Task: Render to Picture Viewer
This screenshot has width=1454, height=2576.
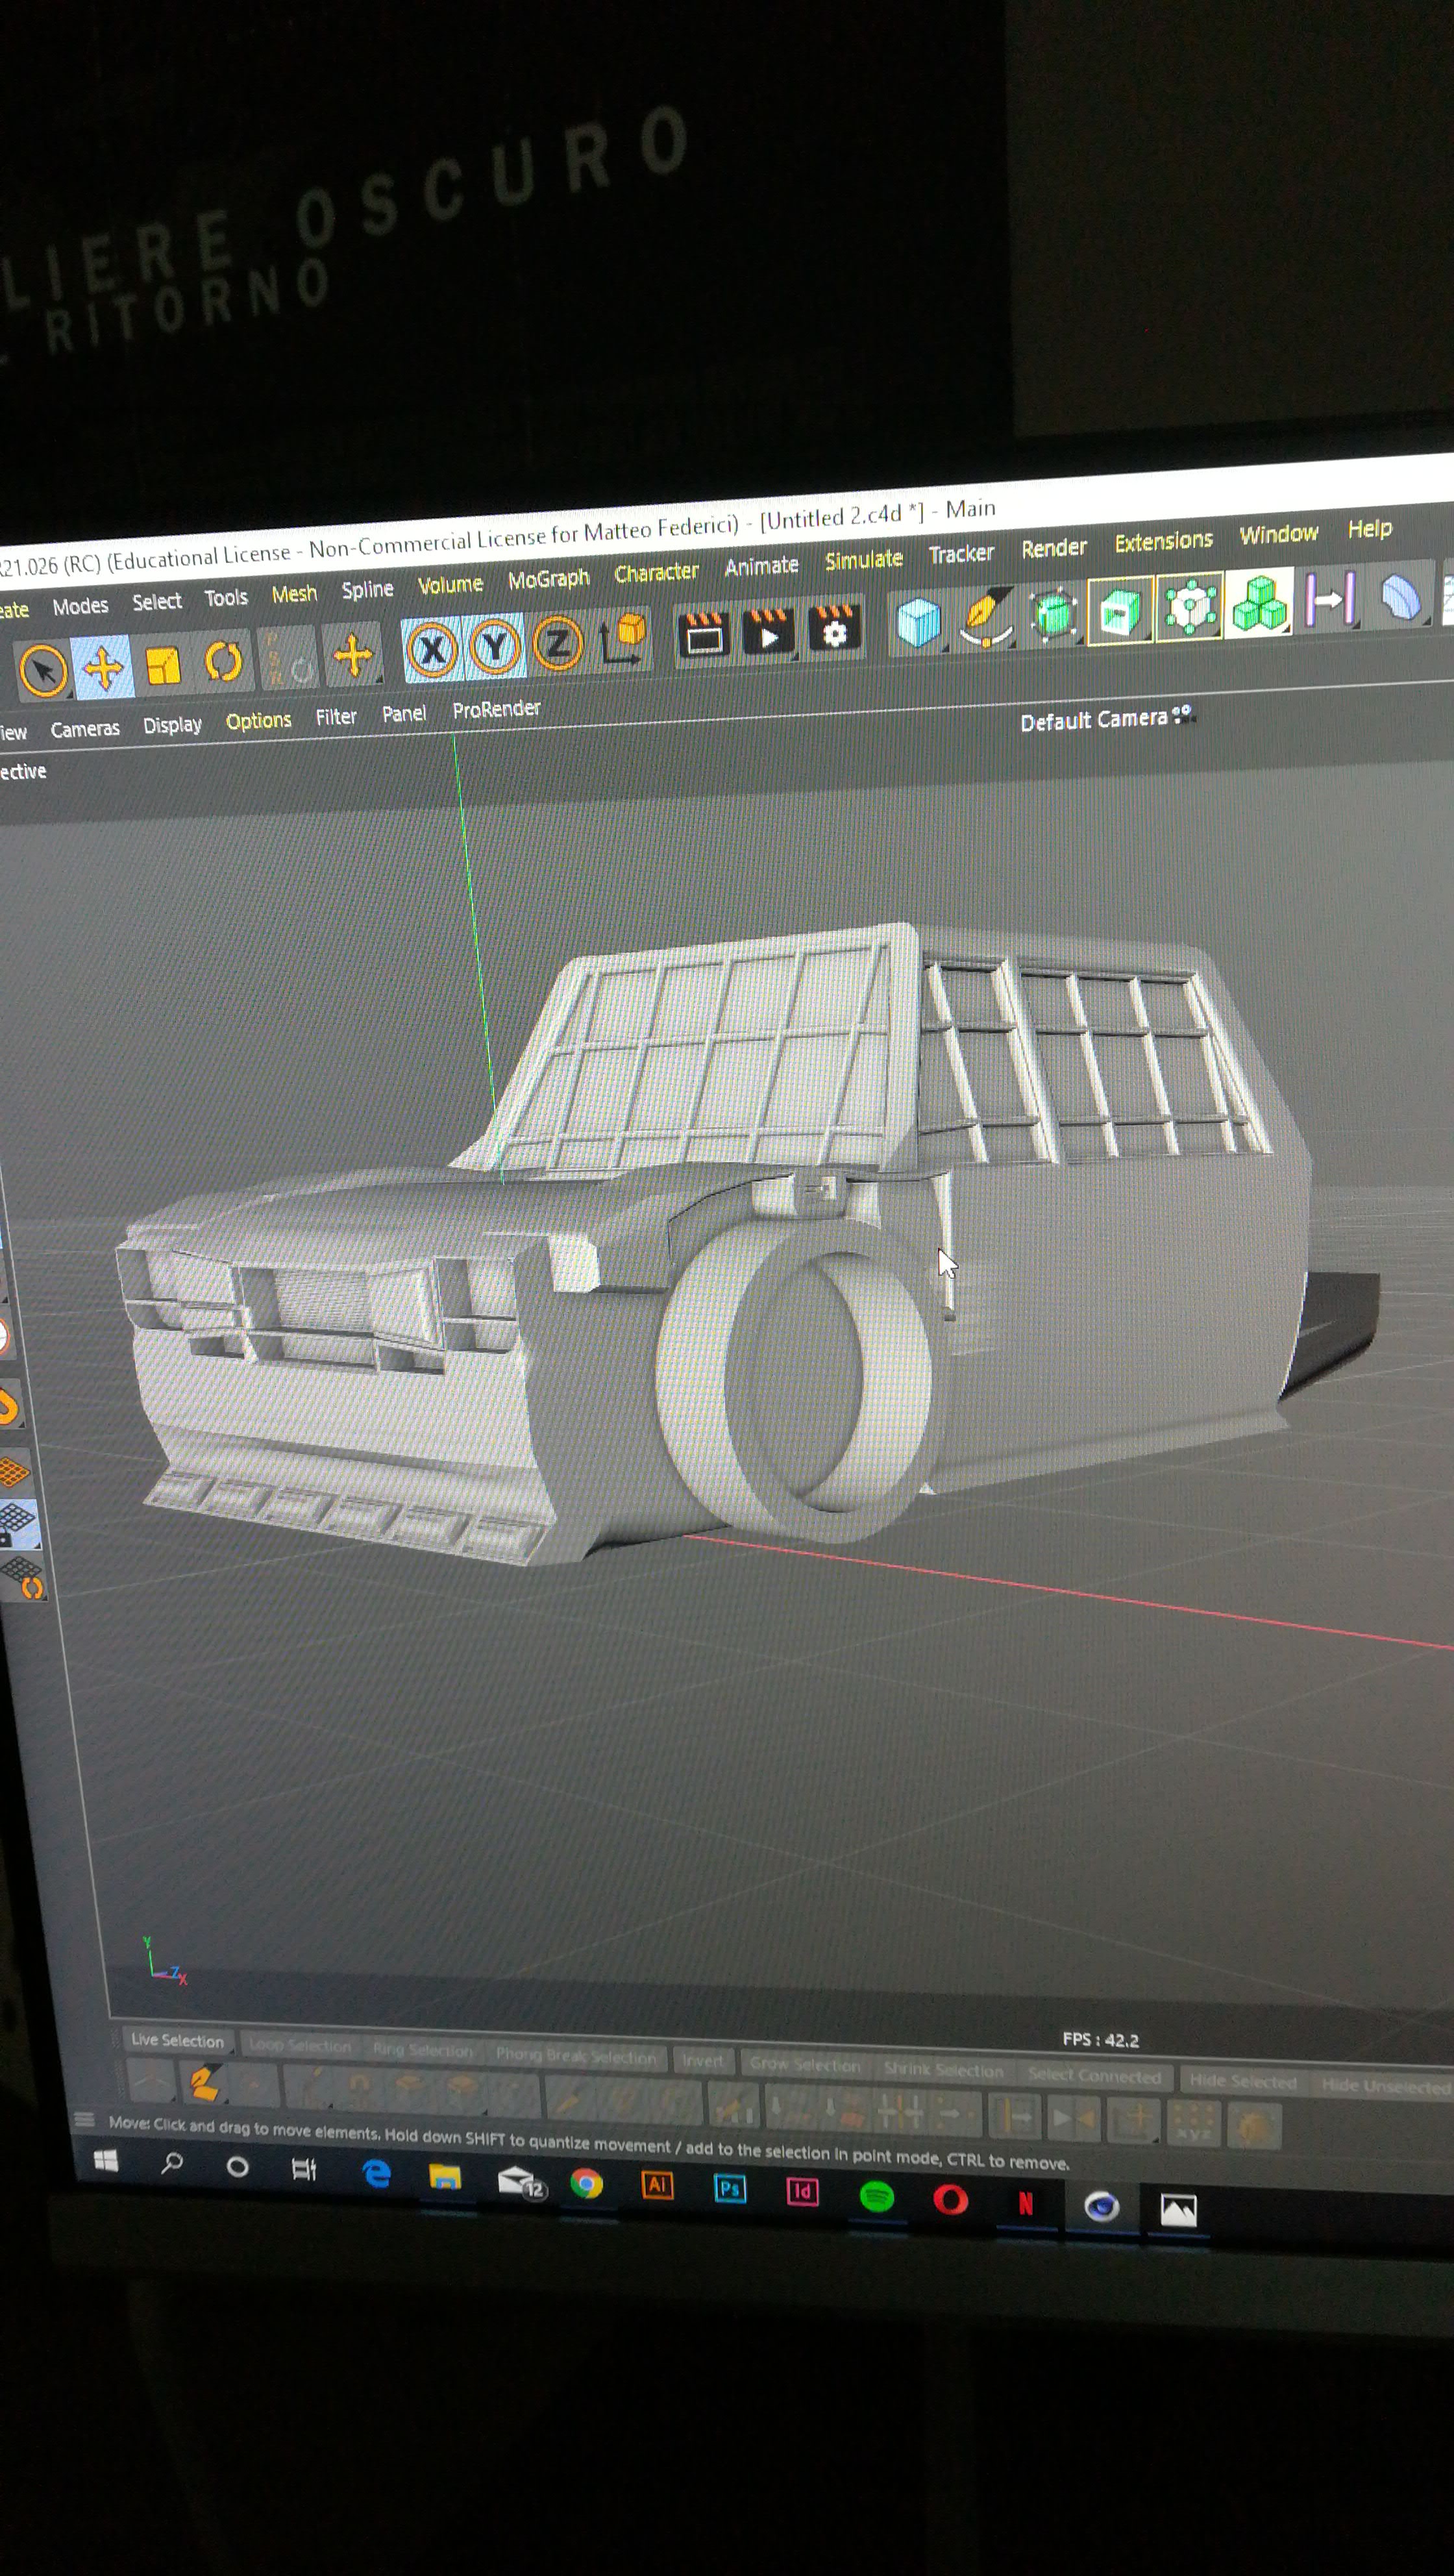Action: pos(768,631)
